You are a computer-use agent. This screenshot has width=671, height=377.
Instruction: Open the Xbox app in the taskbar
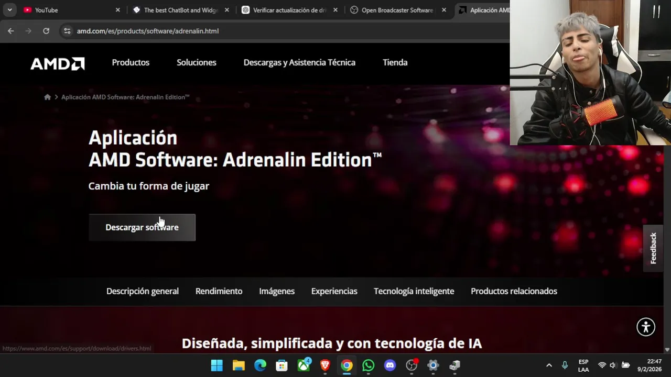click(304, 365)
